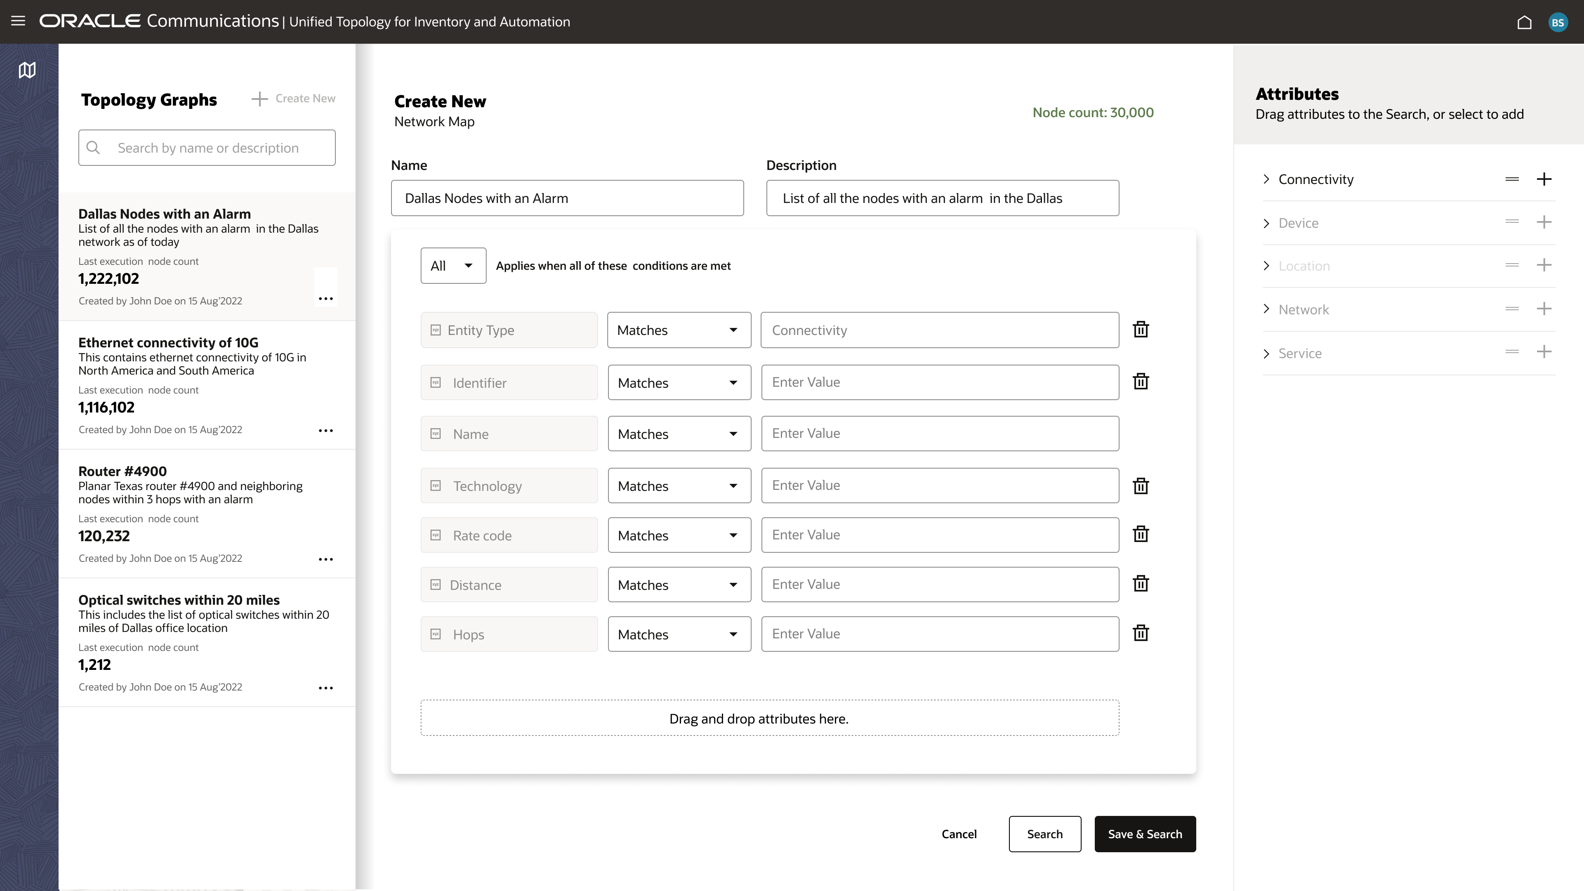Expand the Service attribute group
The width and height of the screenshot is (1584, 891).
point(1266,354)
